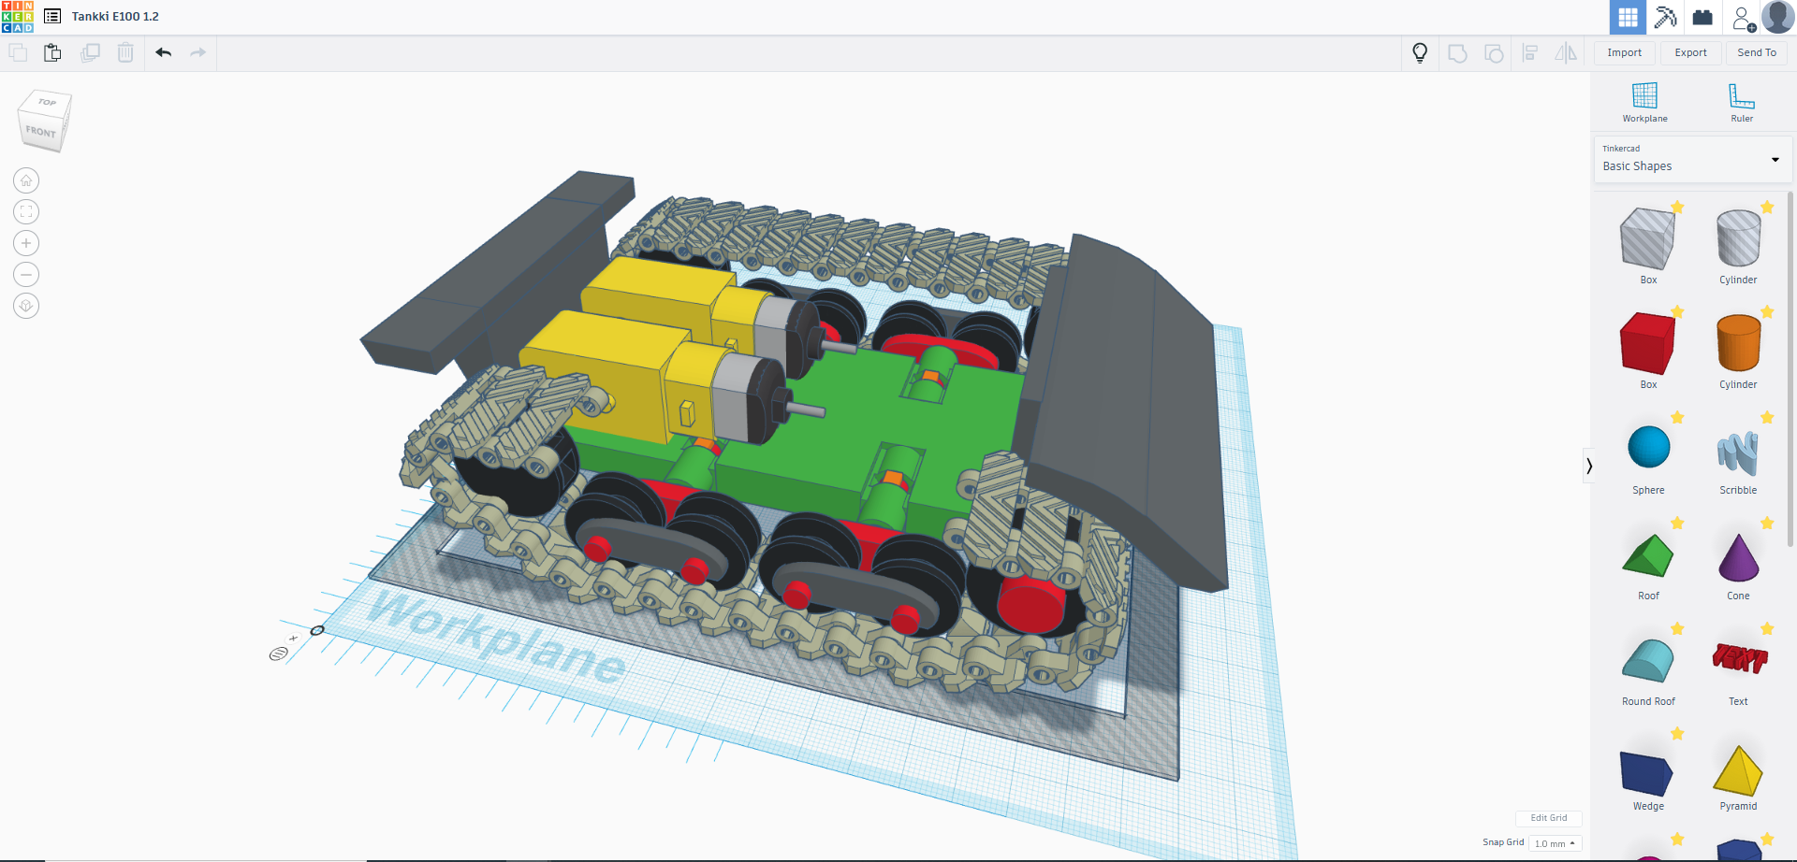
Task: Select the Workplane tool
Action: click(x=1644, y=102)
